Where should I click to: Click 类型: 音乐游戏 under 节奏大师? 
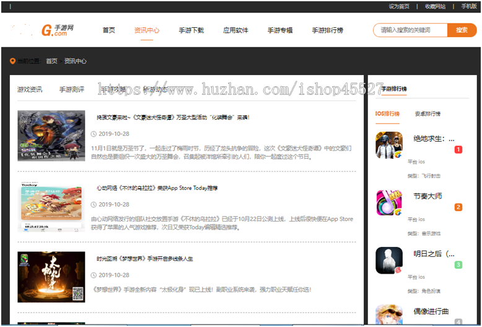(x=424, y=233)
